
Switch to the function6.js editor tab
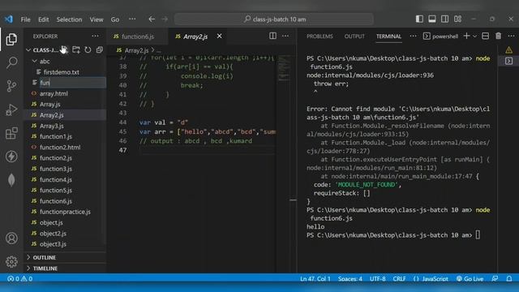point(137,36)
